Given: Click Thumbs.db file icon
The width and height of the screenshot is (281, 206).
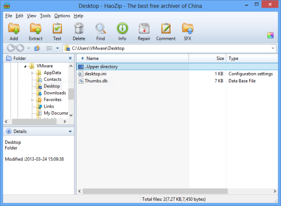Looking at the screenshot, I should pyautogui.click(x=81, y=81).
